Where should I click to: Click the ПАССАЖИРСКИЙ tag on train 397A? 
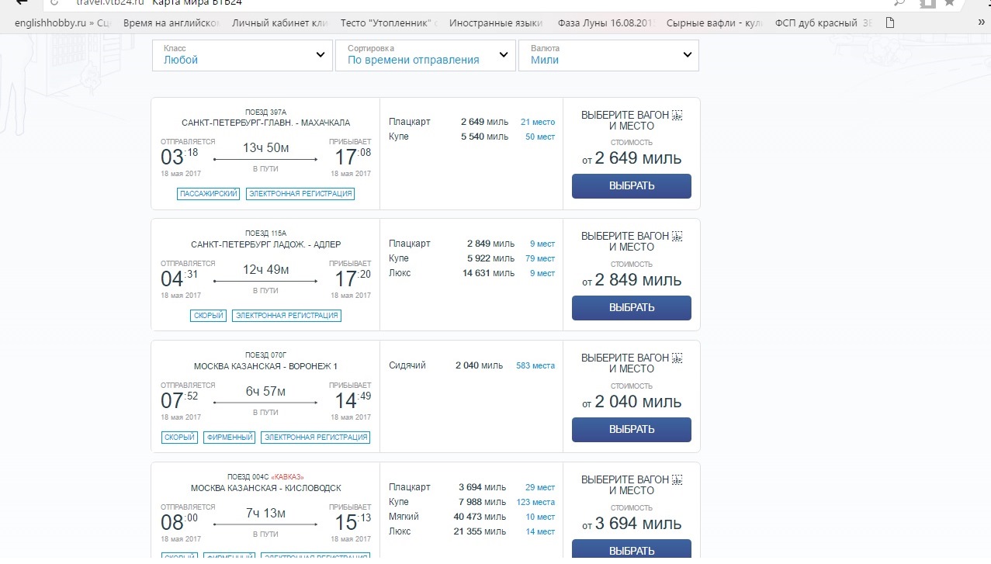[x=208, y=194]
